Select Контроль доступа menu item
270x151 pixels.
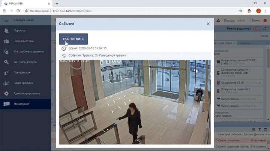tap(25, 62)
